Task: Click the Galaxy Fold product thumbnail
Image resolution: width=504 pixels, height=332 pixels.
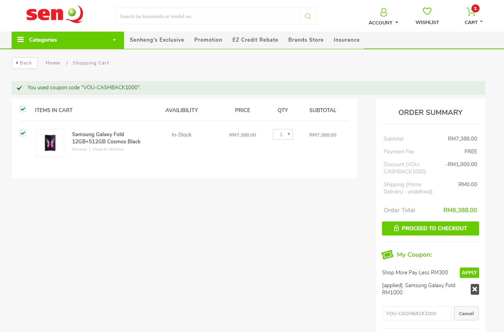Action: (50, 143)
